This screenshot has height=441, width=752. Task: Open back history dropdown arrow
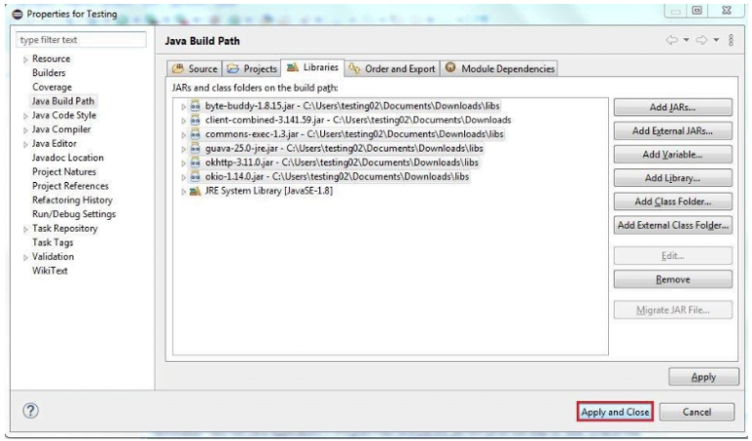[x=686, y=40]
